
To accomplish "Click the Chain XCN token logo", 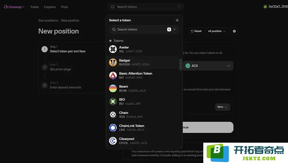I will click(x=113, y=115).
